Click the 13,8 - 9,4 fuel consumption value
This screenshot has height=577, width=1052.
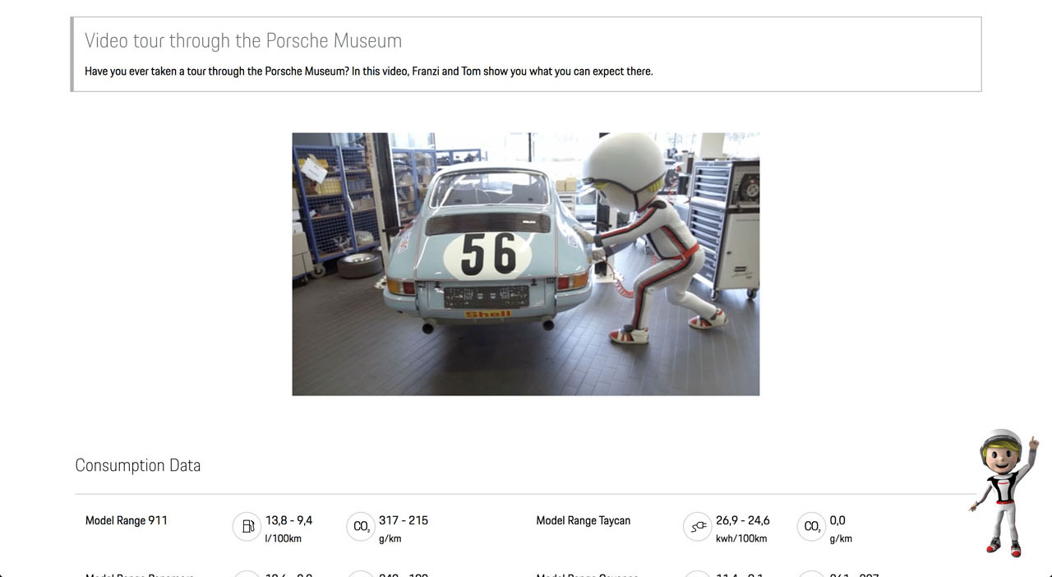click(288, 520)
